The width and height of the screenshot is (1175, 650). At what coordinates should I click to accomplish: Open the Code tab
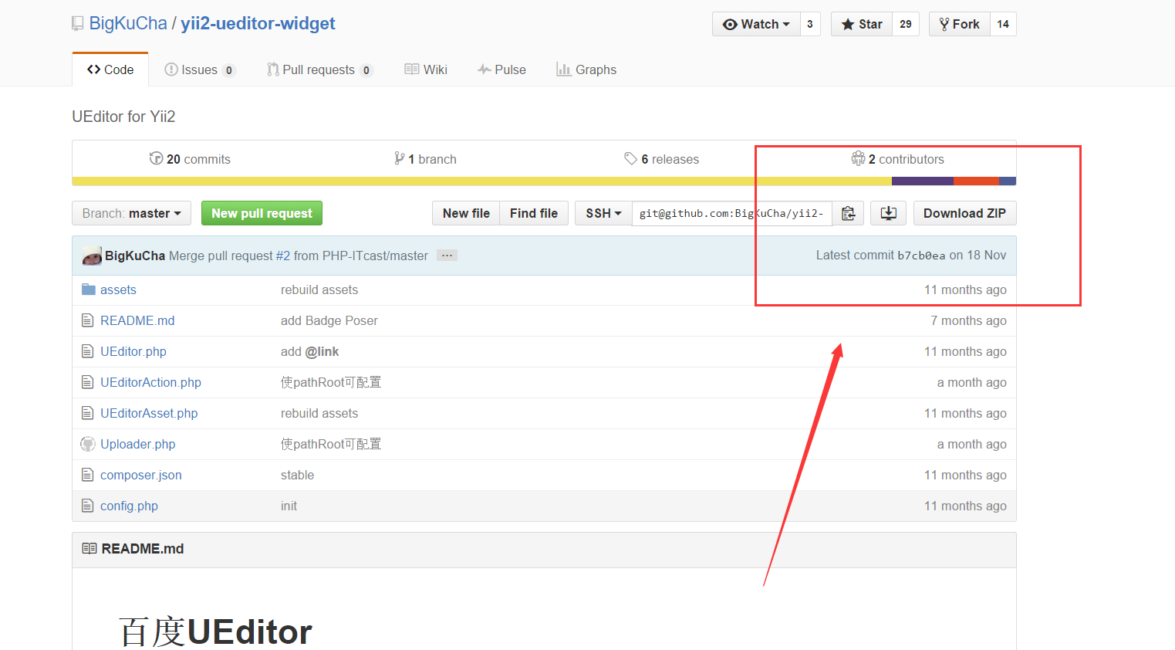pos(110,69)
